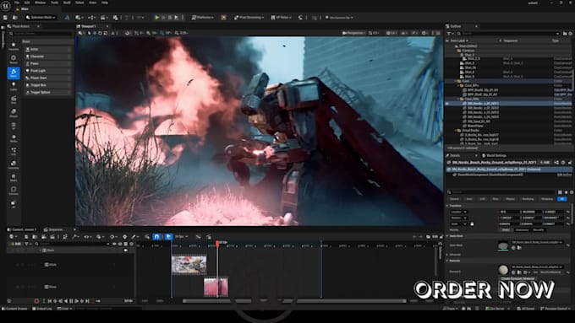Set Mobility to Stationary

coord(522,229)
